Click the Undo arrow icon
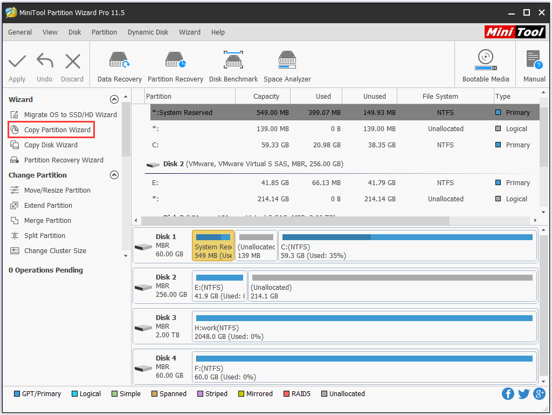 [45, 60]
